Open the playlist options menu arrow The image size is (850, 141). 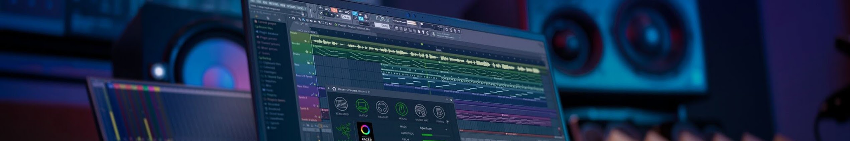click(289, 18)
